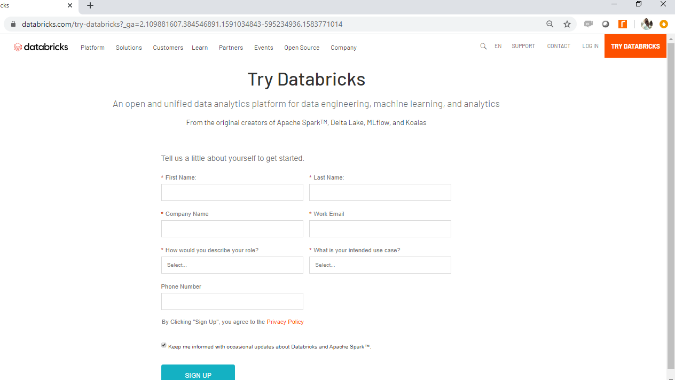Open the Customers menu

(168, 48)
